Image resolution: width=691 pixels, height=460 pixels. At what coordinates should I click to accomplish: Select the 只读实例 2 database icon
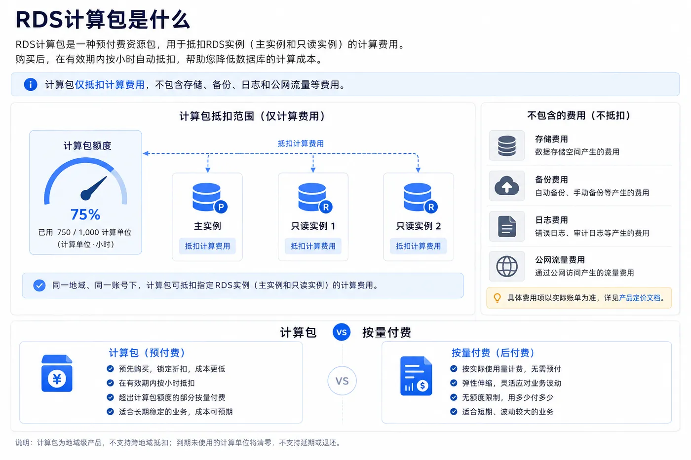tap(420, 198)
